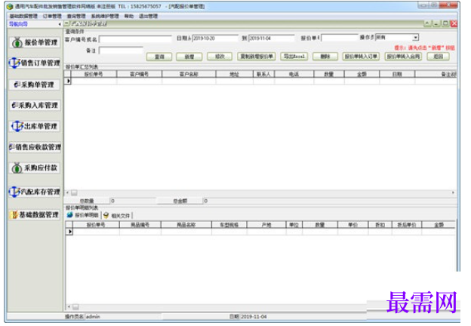471x326 pixels.
Task: Open 销售订单管理 in the sidebar
Action: point(35,63)
